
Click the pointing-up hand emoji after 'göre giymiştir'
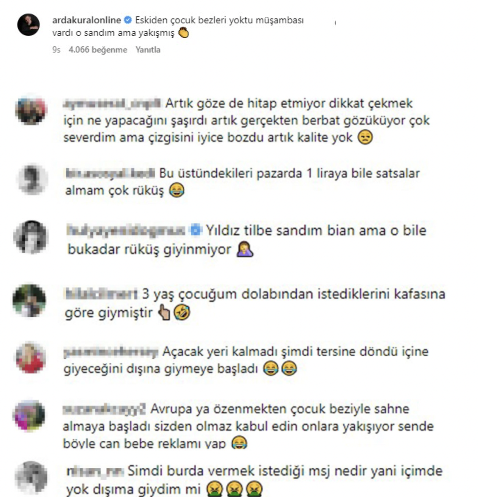tap(164, 312)
